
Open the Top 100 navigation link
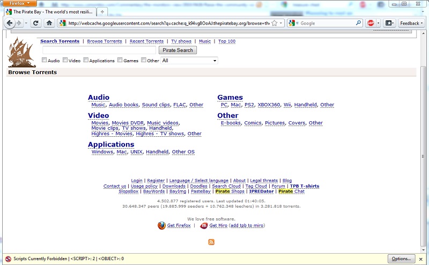coord(226,41)
